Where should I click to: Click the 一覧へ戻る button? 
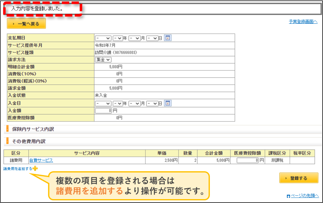pyautogui.click(x=26, y=24)
